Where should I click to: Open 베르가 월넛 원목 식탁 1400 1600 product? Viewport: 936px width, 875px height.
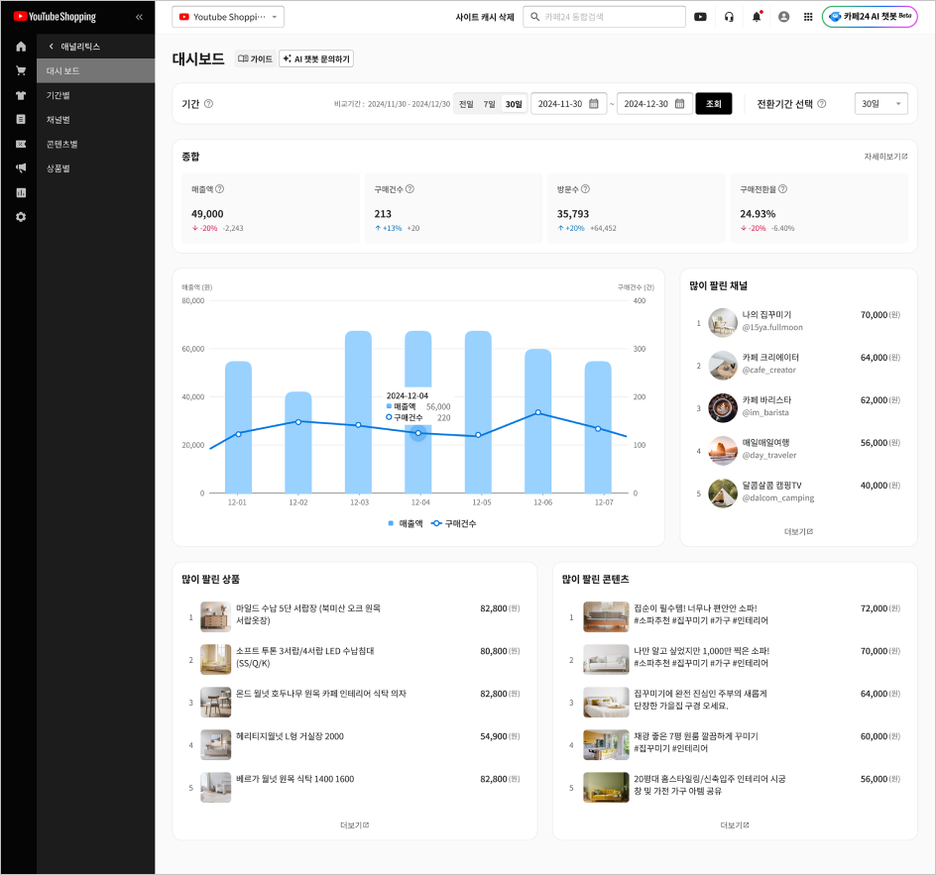click(294, 779)
